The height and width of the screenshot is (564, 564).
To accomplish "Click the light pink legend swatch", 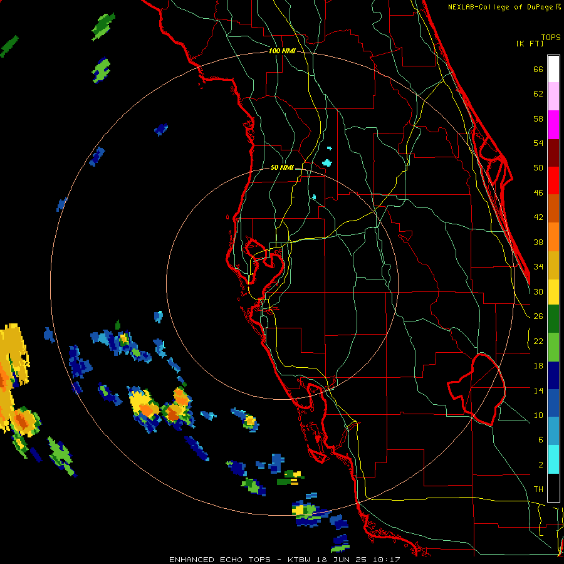I will tap(553, 96).
